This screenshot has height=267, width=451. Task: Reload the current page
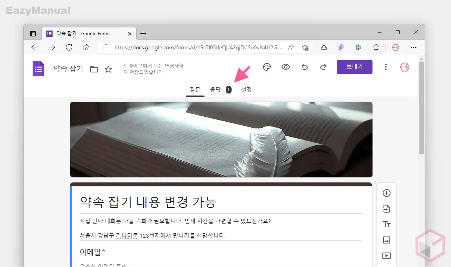[69, 47]
